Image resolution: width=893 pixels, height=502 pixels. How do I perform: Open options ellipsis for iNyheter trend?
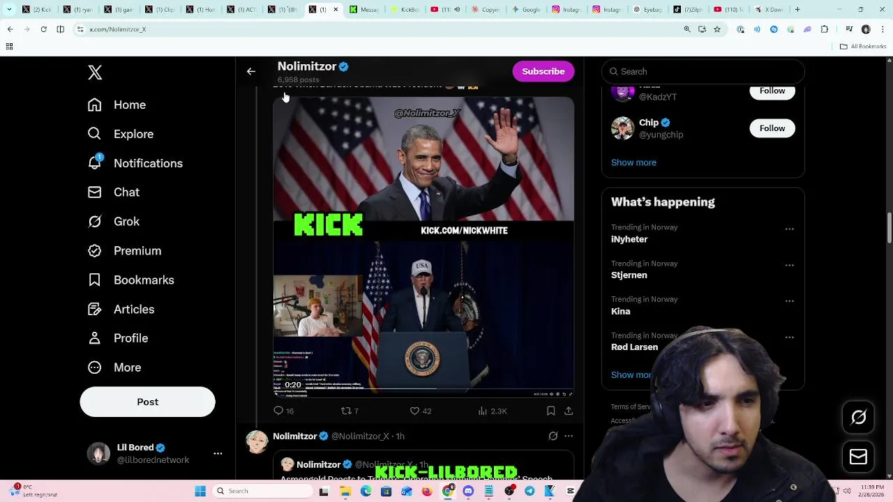click(x=789, y=229)
